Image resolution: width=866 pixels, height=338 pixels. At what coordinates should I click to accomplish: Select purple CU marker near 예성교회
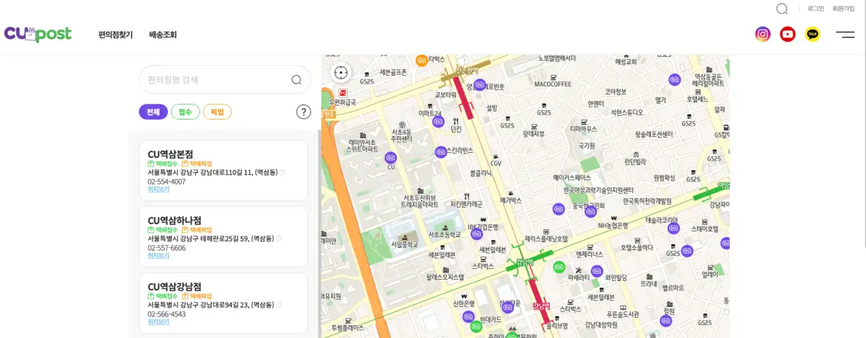click(x=674, y=79)
